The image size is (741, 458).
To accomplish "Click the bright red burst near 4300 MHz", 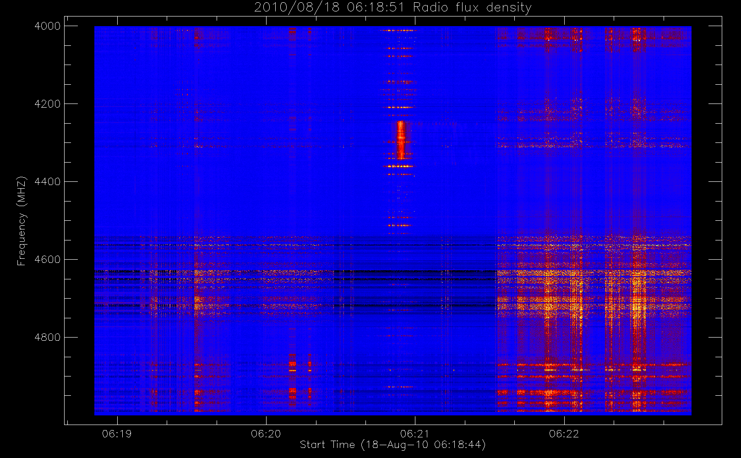I will point(401,140).
